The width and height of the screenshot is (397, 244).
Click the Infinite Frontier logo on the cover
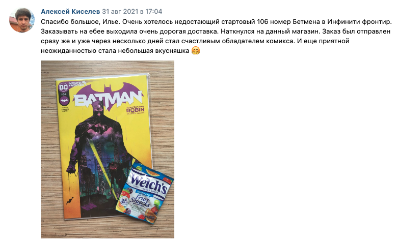coord(76,83)
